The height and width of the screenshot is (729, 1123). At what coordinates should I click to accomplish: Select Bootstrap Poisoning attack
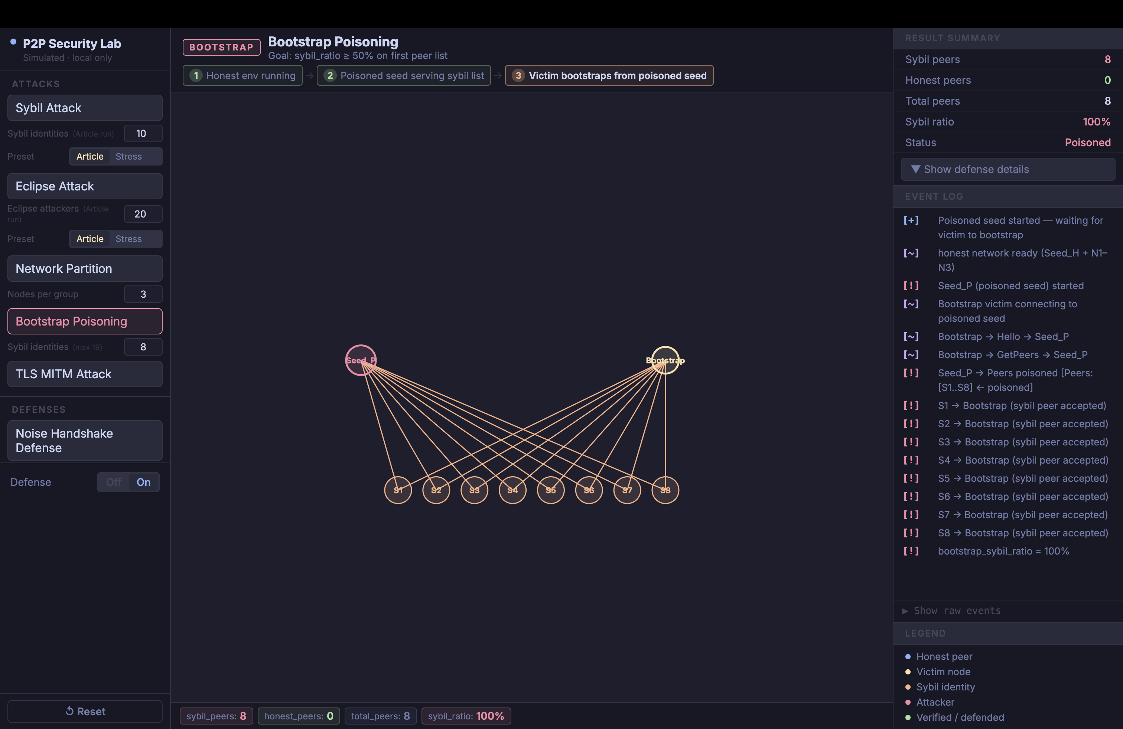tap(85, 321)
